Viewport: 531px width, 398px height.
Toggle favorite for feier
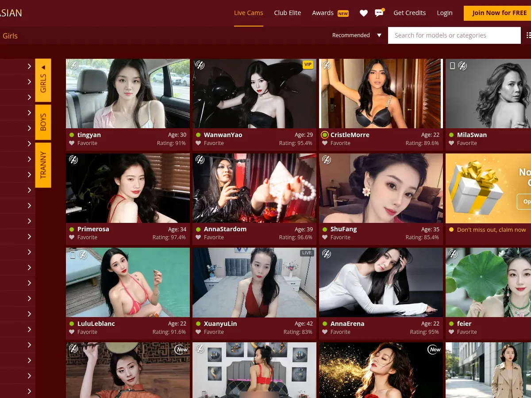click(463, 332)
